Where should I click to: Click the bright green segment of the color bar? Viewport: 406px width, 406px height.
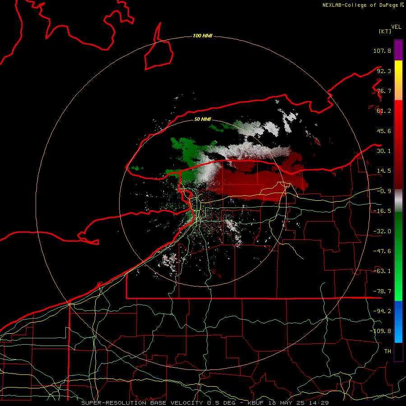[x=398, y=256]
